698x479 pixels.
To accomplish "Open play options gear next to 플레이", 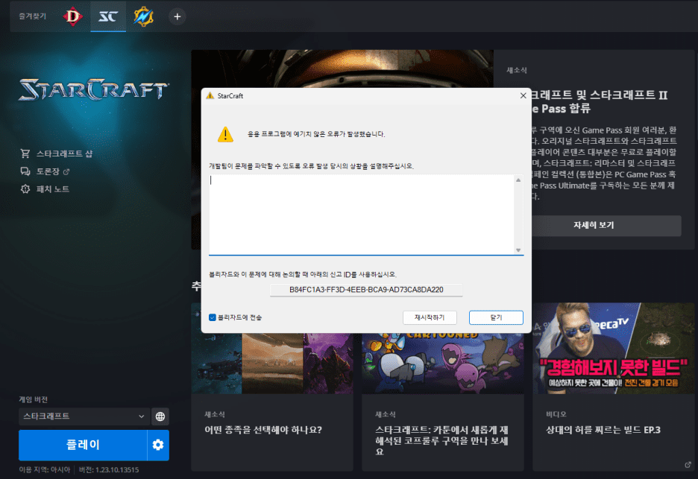I will pos(158,445).
